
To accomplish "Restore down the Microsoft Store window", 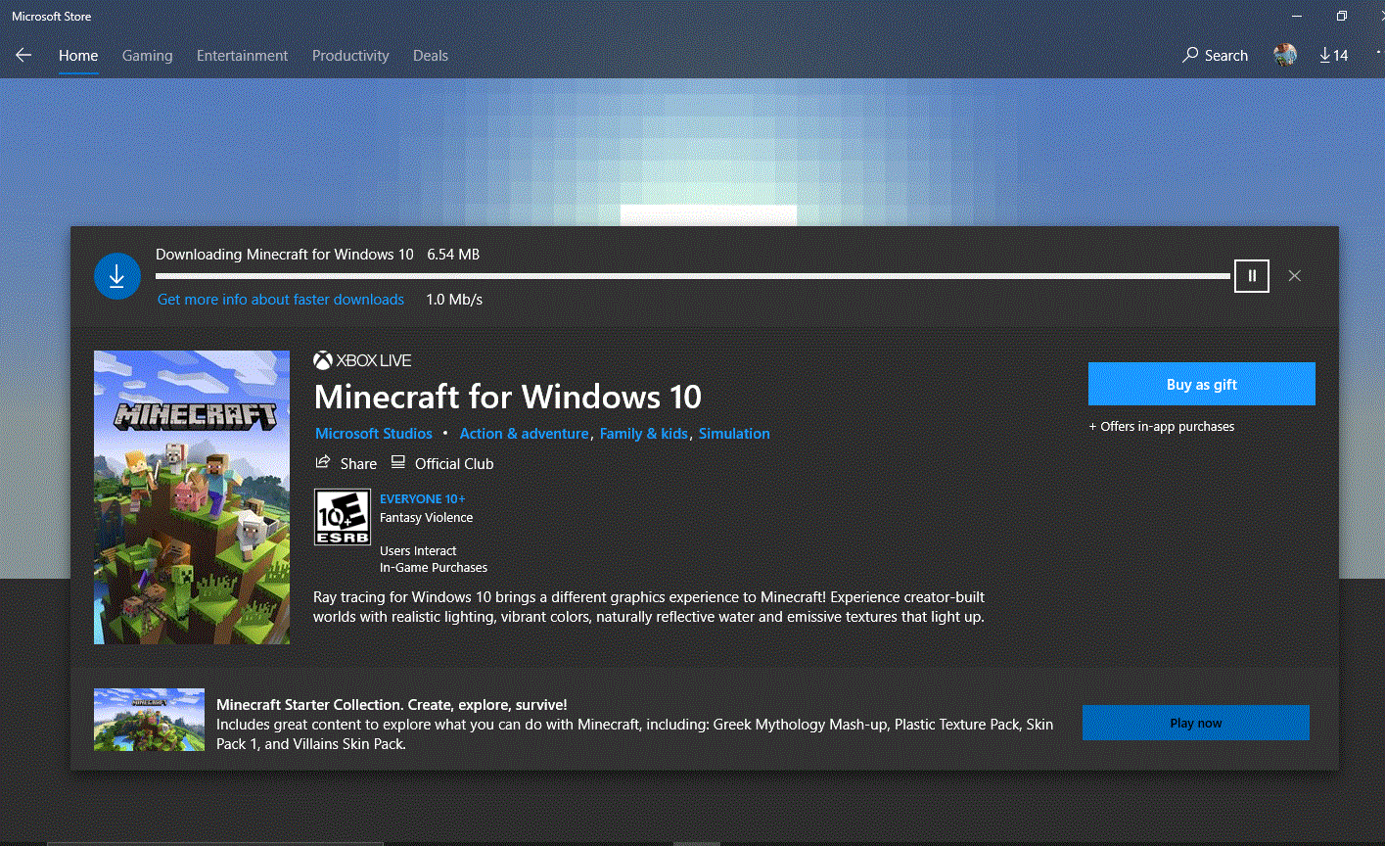I will tap(1342, 16).
